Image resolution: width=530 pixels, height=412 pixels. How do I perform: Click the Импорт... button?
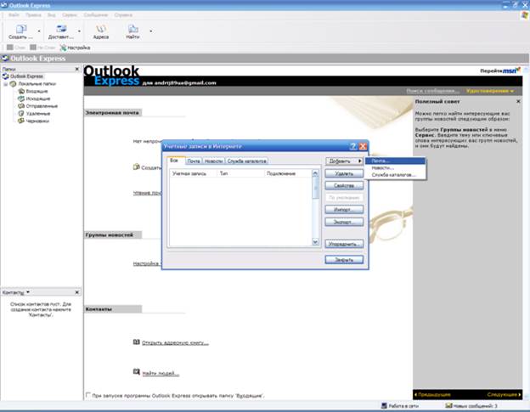pyautogui.click(x=344, y=210)
